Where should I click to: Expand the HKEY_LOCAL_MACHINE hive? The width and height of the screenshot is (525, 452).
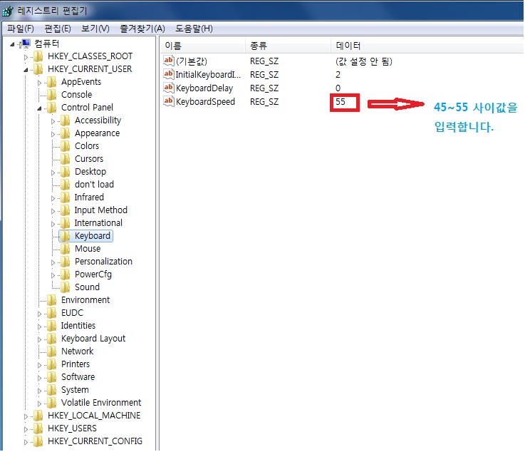click(26, 416)
